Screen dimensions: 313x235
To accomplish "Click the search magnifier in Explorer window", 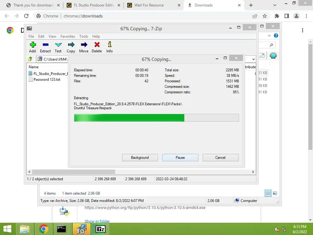I will coord(271,45).
